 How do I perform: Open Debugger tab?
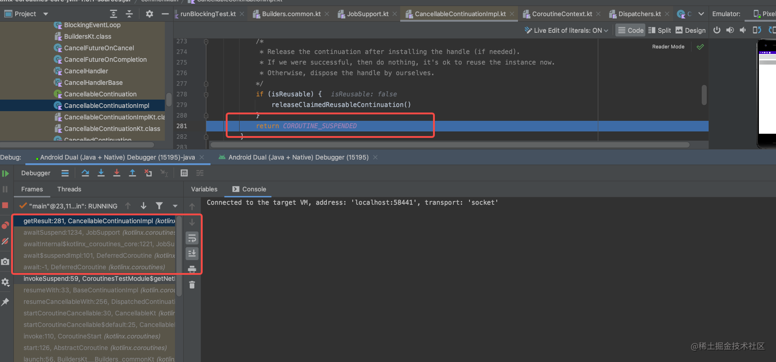36,173
